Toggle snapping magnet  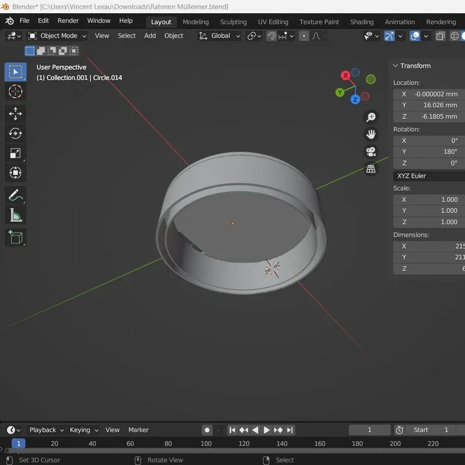[271, 36]
